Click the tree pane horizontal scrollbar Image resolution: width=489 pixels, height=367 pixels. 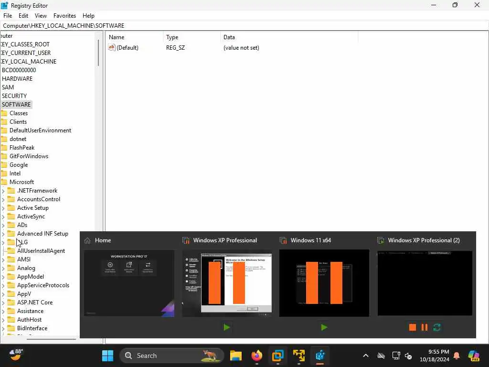51,339
